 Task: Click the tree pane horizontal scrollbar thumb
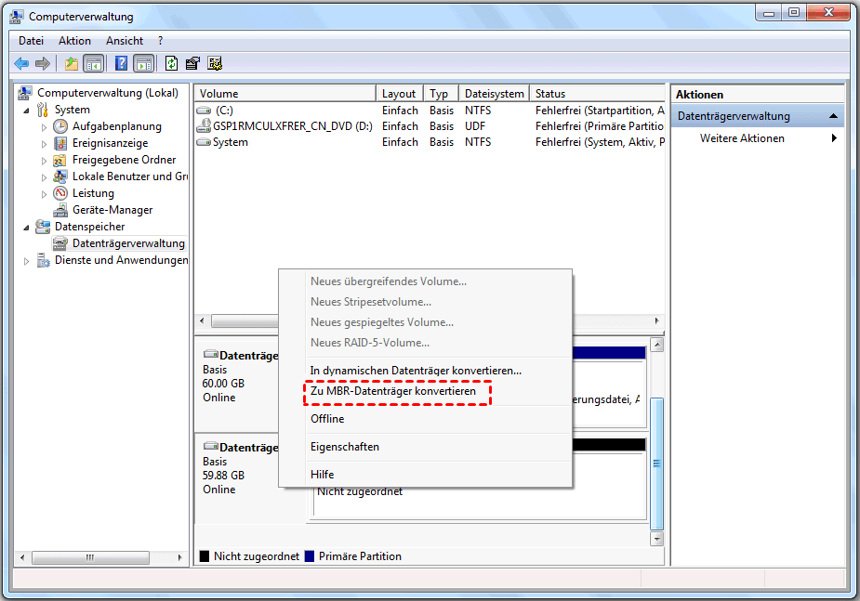tap(90, 557)
